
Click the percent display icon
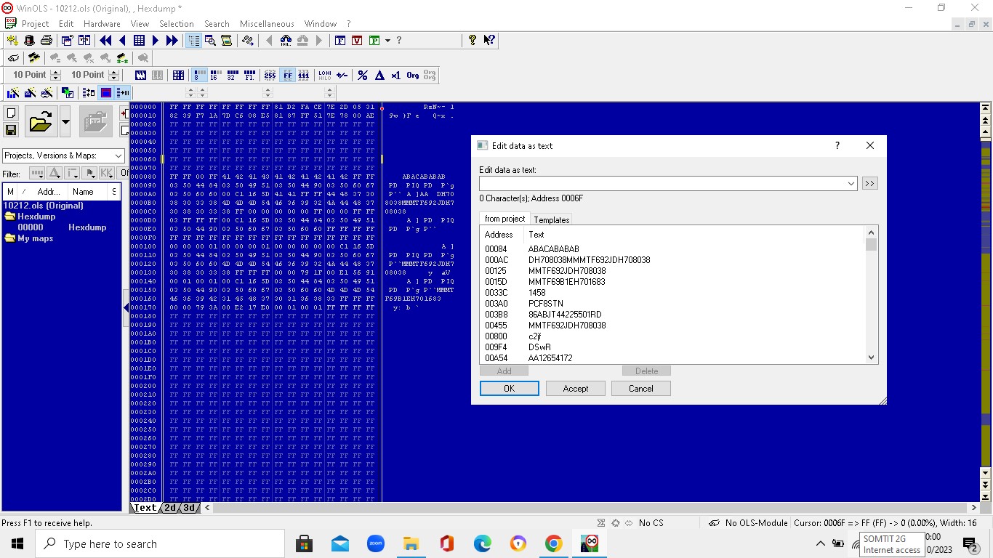click(x=363, y=75)
